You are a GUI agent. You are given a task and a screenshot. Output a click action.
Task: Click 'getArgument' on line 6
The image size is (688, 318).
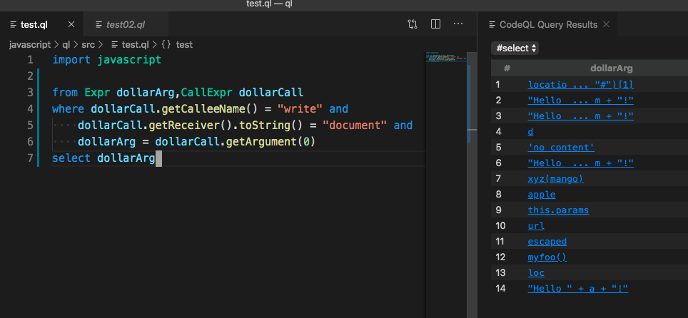(261, 142)
